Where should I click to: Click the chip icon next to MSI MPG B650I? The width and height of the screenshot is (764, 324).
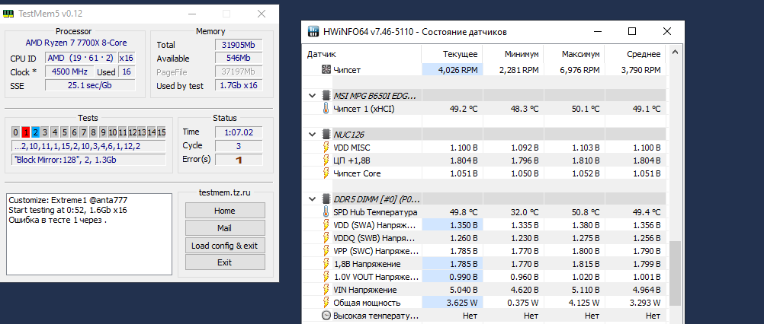pyautogui.click(x=326, y=96)
